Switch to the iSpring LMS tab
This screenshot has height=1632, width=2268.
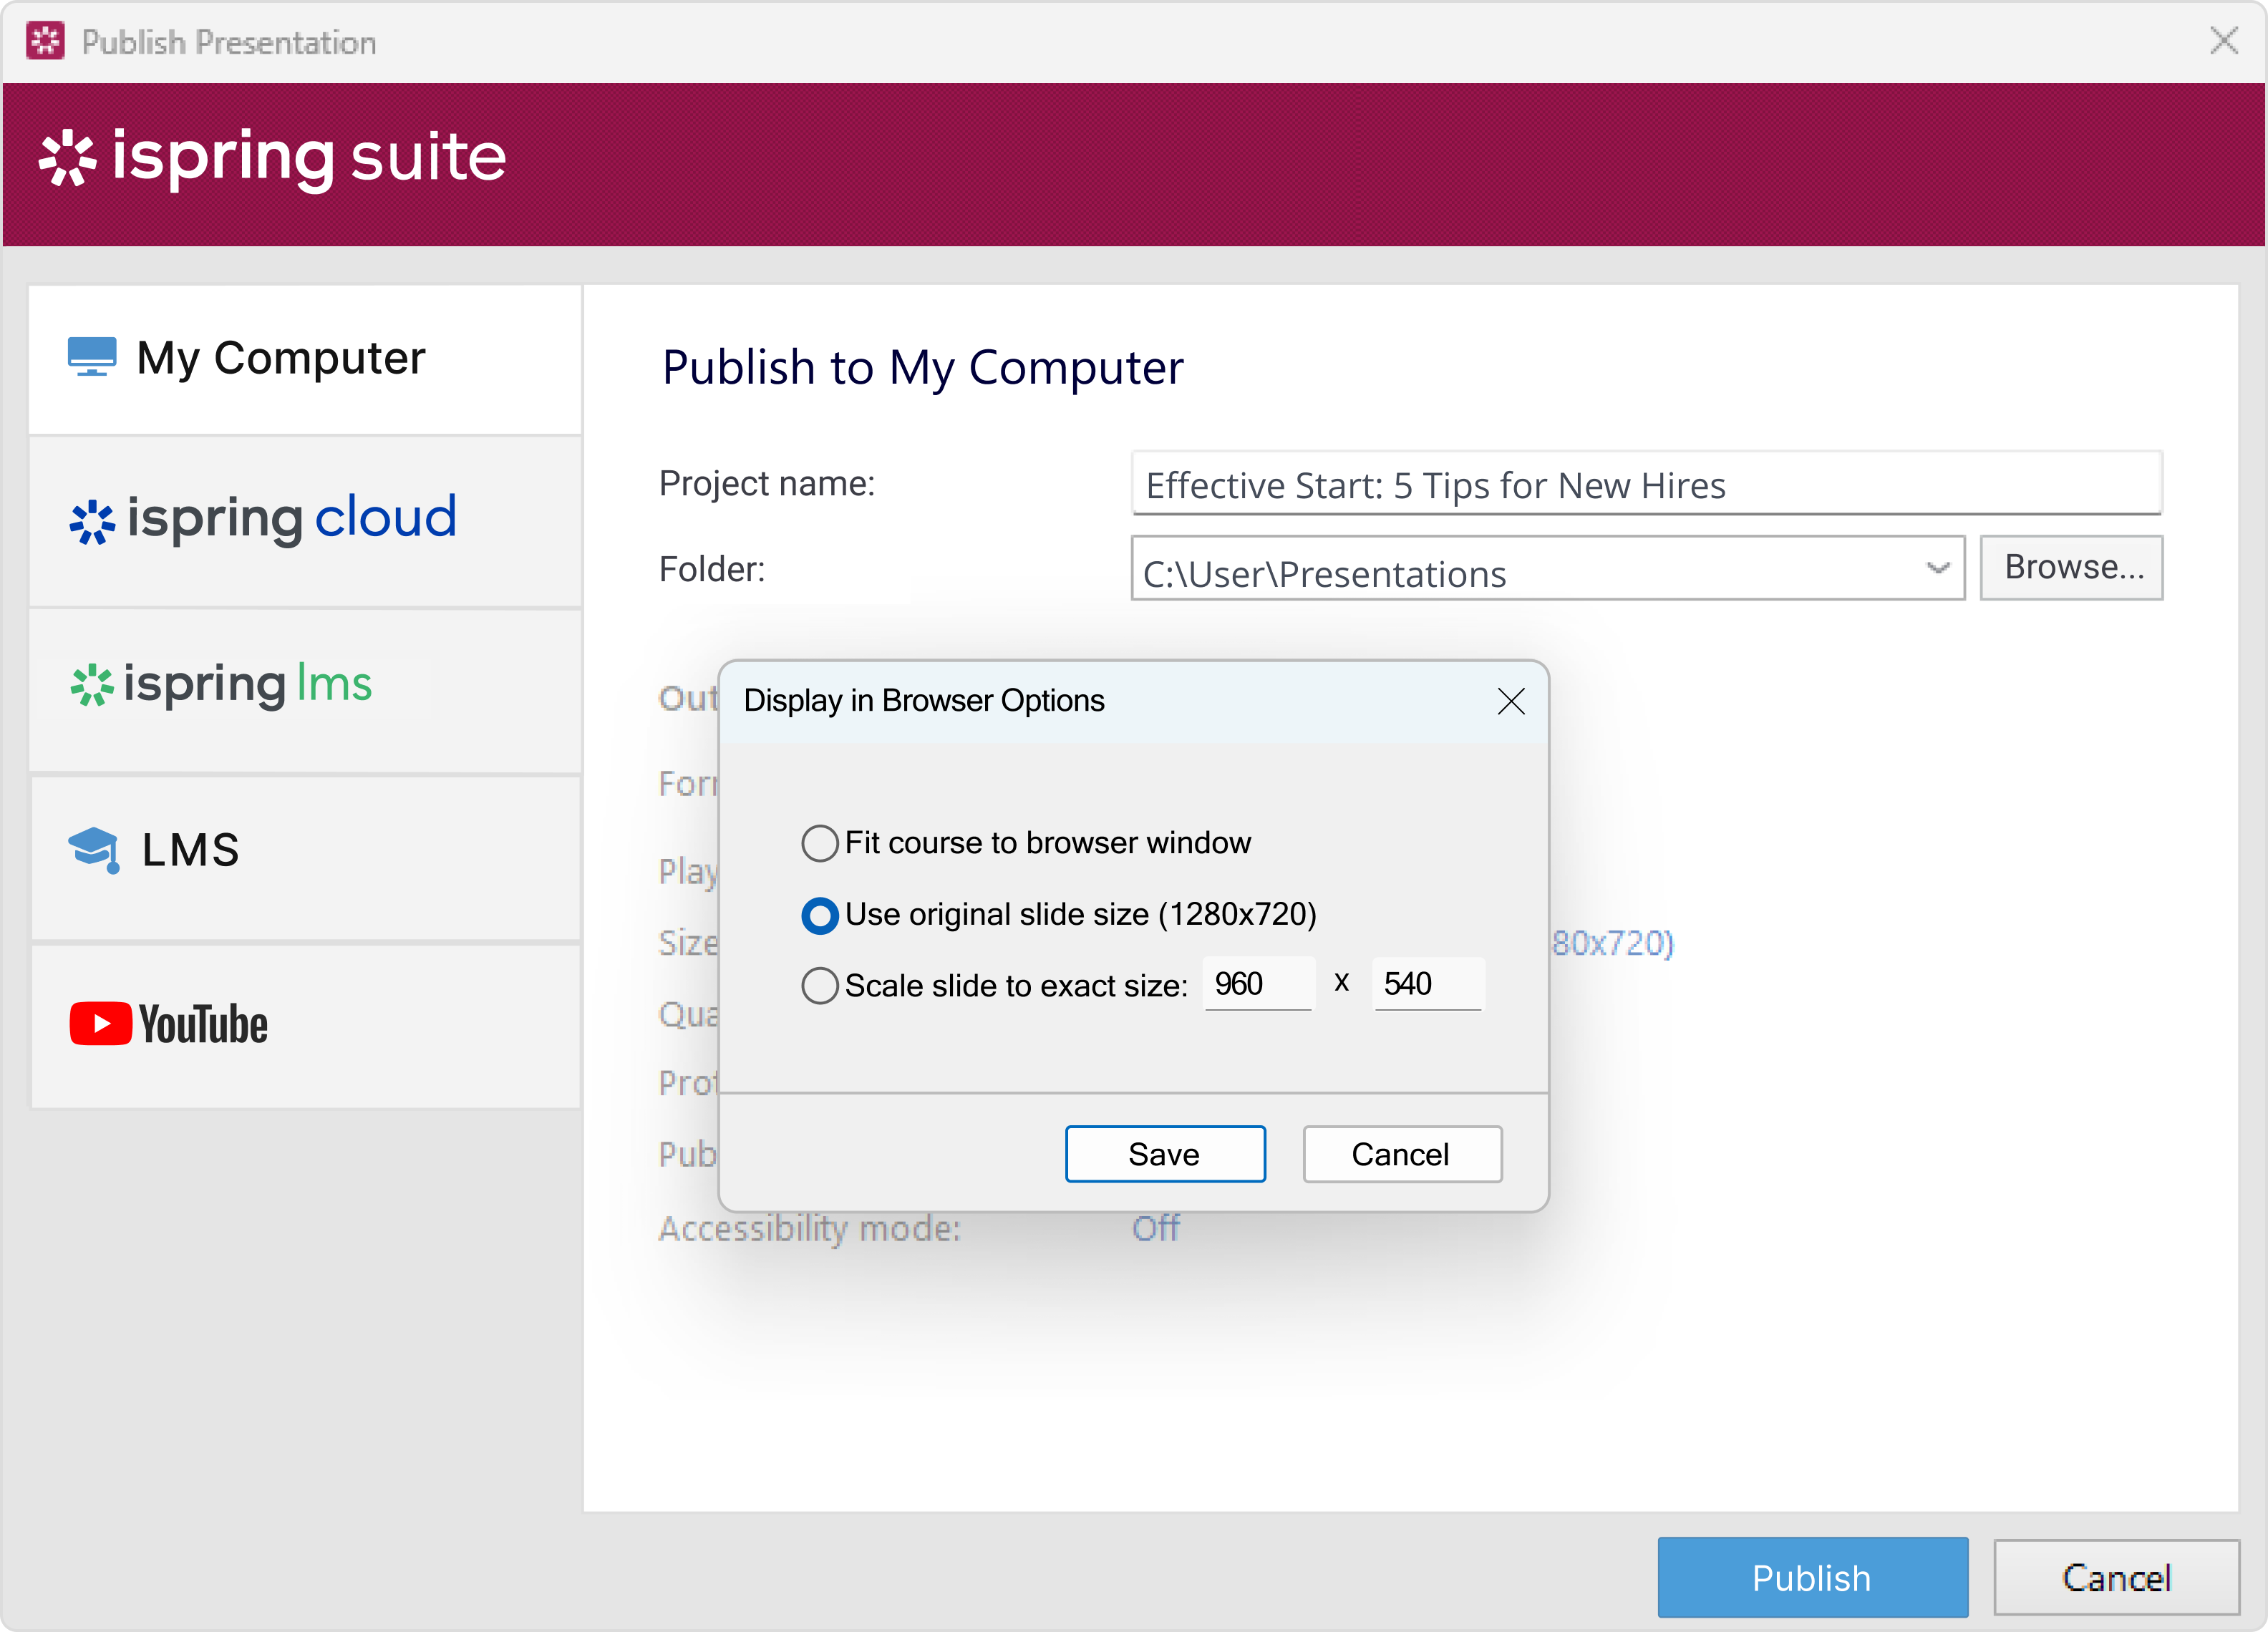point(305,691)
